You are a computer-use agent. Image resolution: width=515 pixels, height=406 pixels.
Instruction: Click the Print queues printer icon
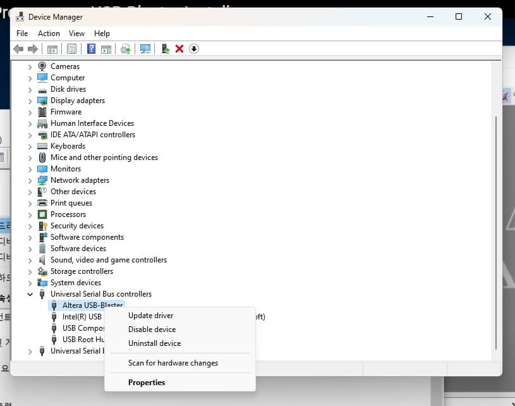click(x=42, y=203)
